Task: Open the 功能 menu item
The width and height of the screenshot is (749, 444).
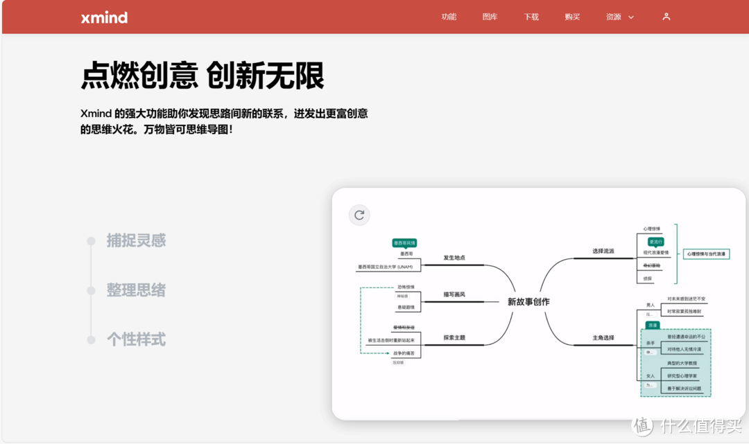Action: pyautogui.click(x=449, y=17)
